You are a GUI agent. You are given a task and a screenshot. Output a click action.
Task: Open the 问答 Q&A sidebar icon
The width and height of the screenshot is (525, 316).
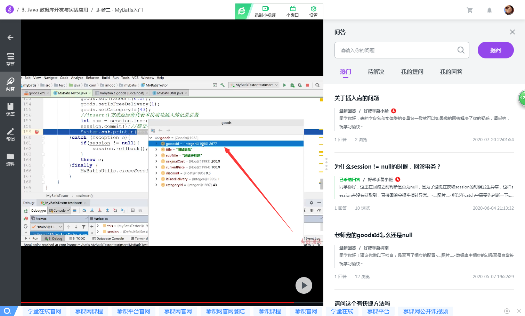(x=10, y=84)
